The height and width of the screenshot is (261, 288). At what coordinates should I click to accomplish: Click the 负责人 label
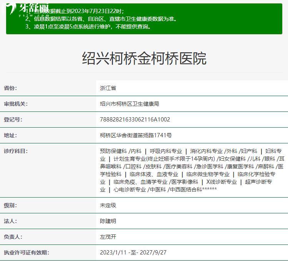(13, 237)
